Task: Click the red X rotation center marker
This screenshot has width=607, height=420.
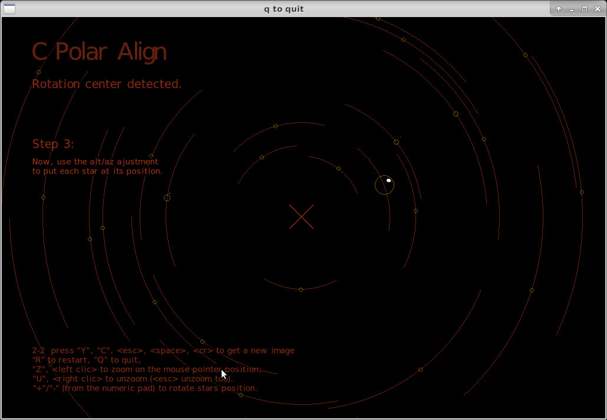Action: pos(301,216)
